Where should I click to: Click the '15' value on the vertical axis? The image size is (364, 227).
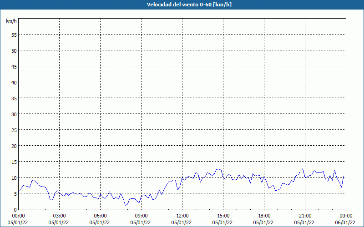click(x=14, y=162)
